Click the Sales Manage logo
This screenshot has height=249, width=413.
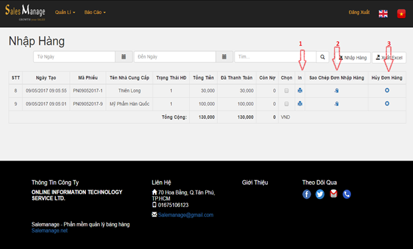click(25, 13)
